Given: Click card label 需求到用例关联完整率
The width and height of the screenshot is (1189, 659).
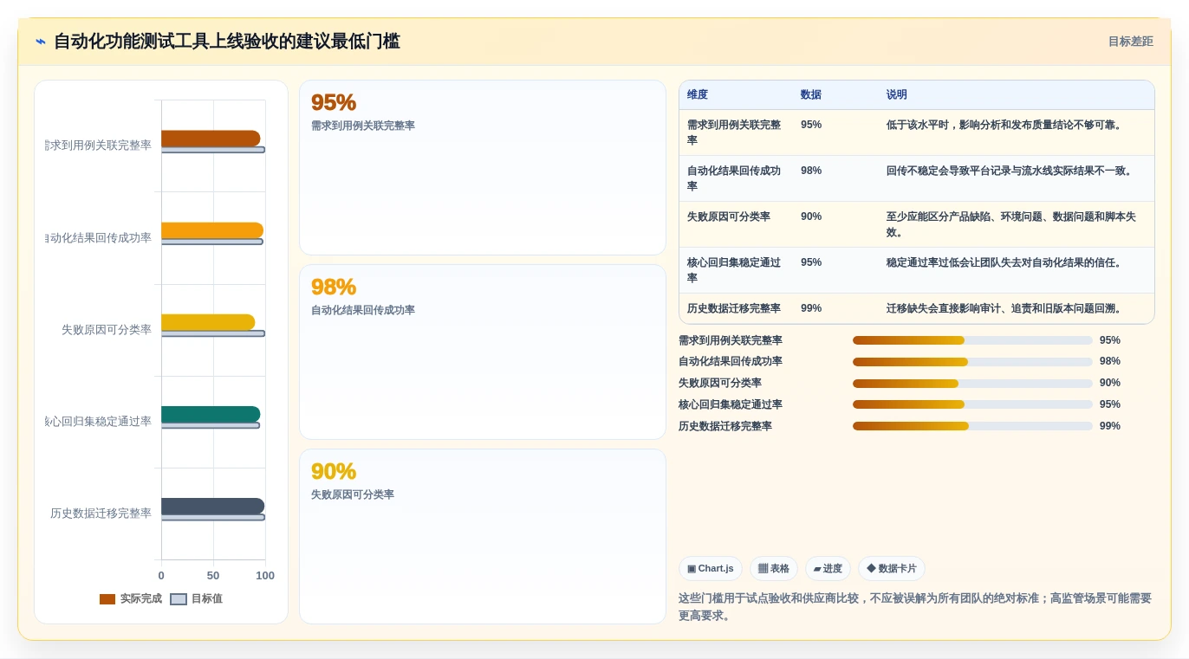Looking at the screenshot, I should pos(363,126).
